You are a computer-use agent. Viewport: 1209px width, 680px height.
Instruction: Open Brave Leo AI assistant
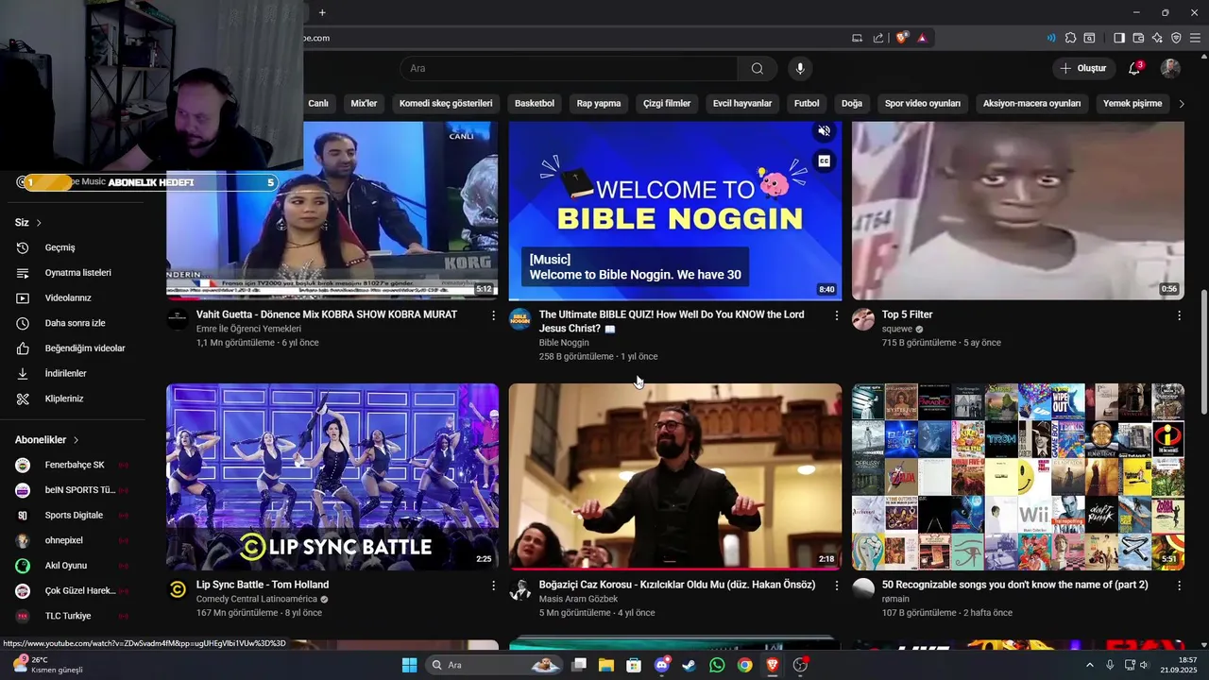[1157, 38]
